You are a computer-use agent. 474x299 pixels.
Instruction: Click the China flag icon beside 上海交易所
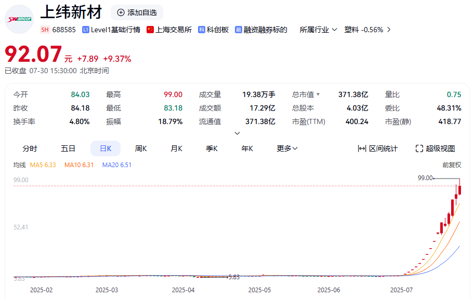150,30
